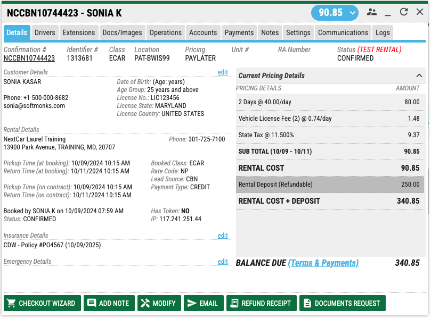Click the Email send arrow icon
Screen dimensions: 431x318
tap(192, 303)
